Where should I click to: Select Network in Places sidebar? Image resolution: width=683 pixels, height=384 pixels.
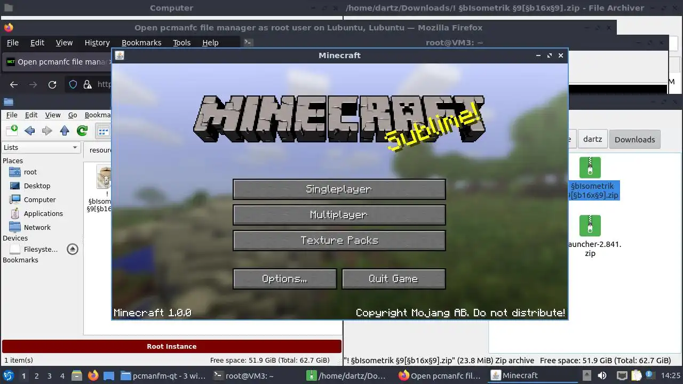tap(37, 227)
